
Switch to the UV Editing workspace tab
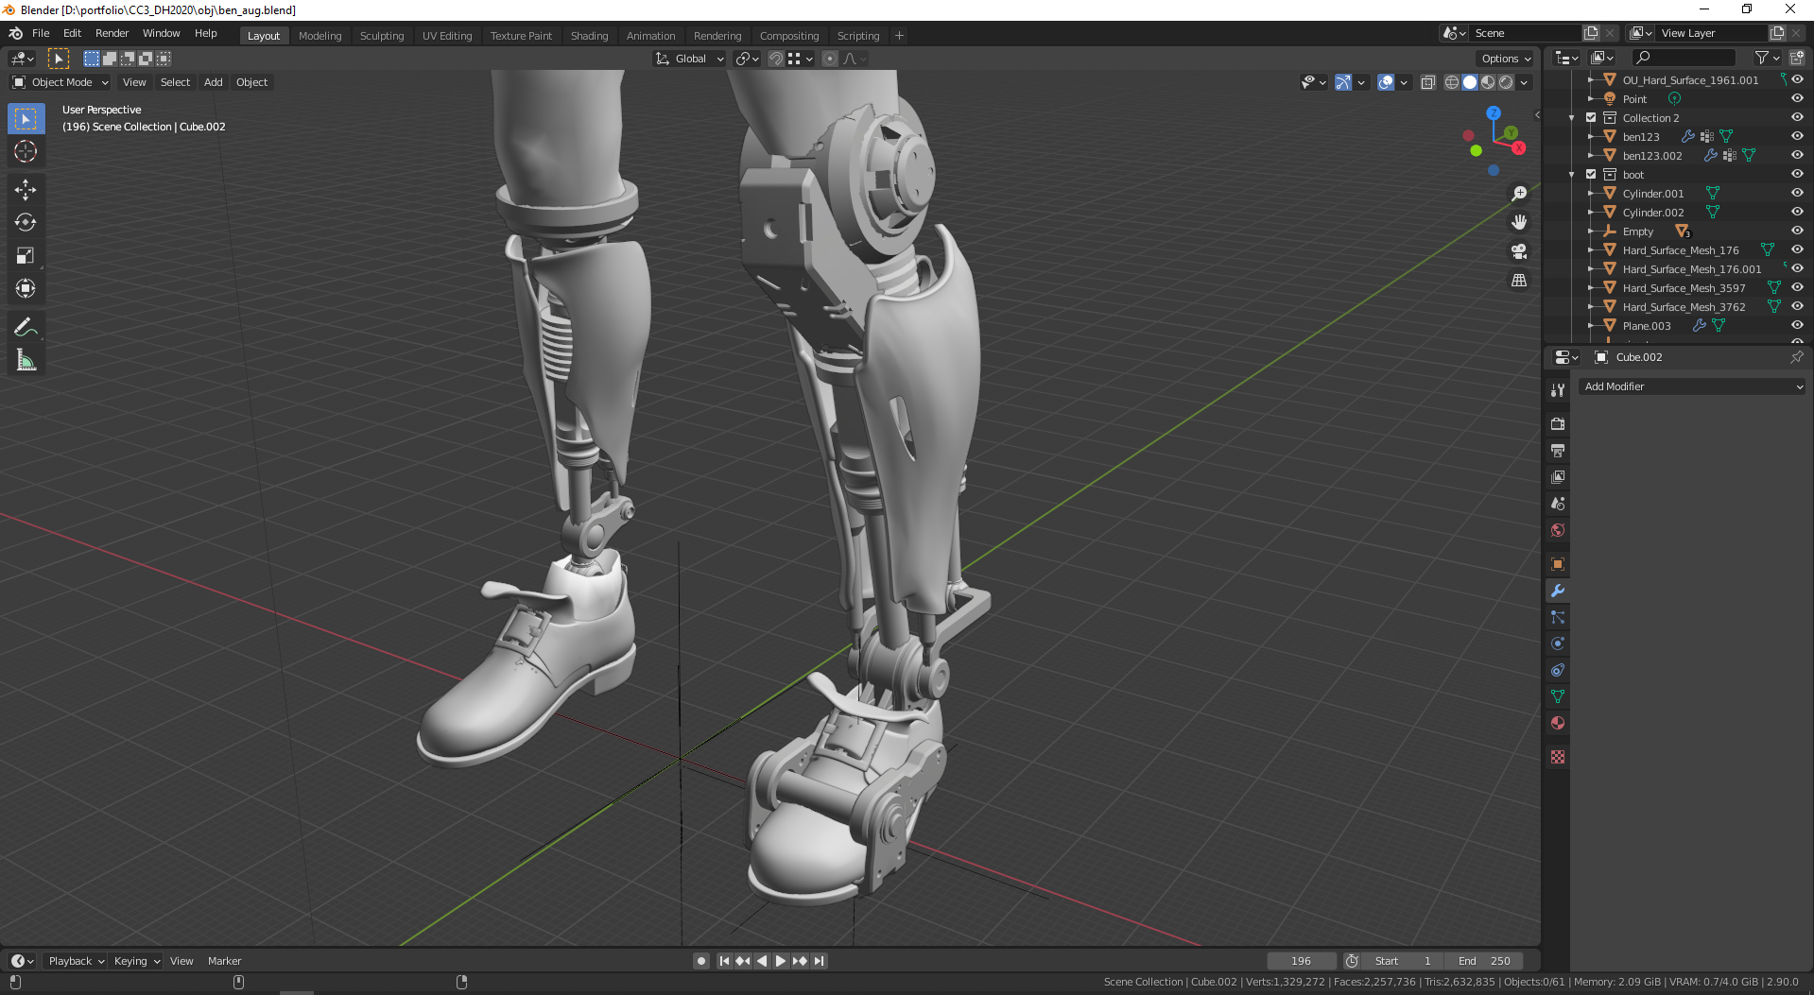(447, 36)
